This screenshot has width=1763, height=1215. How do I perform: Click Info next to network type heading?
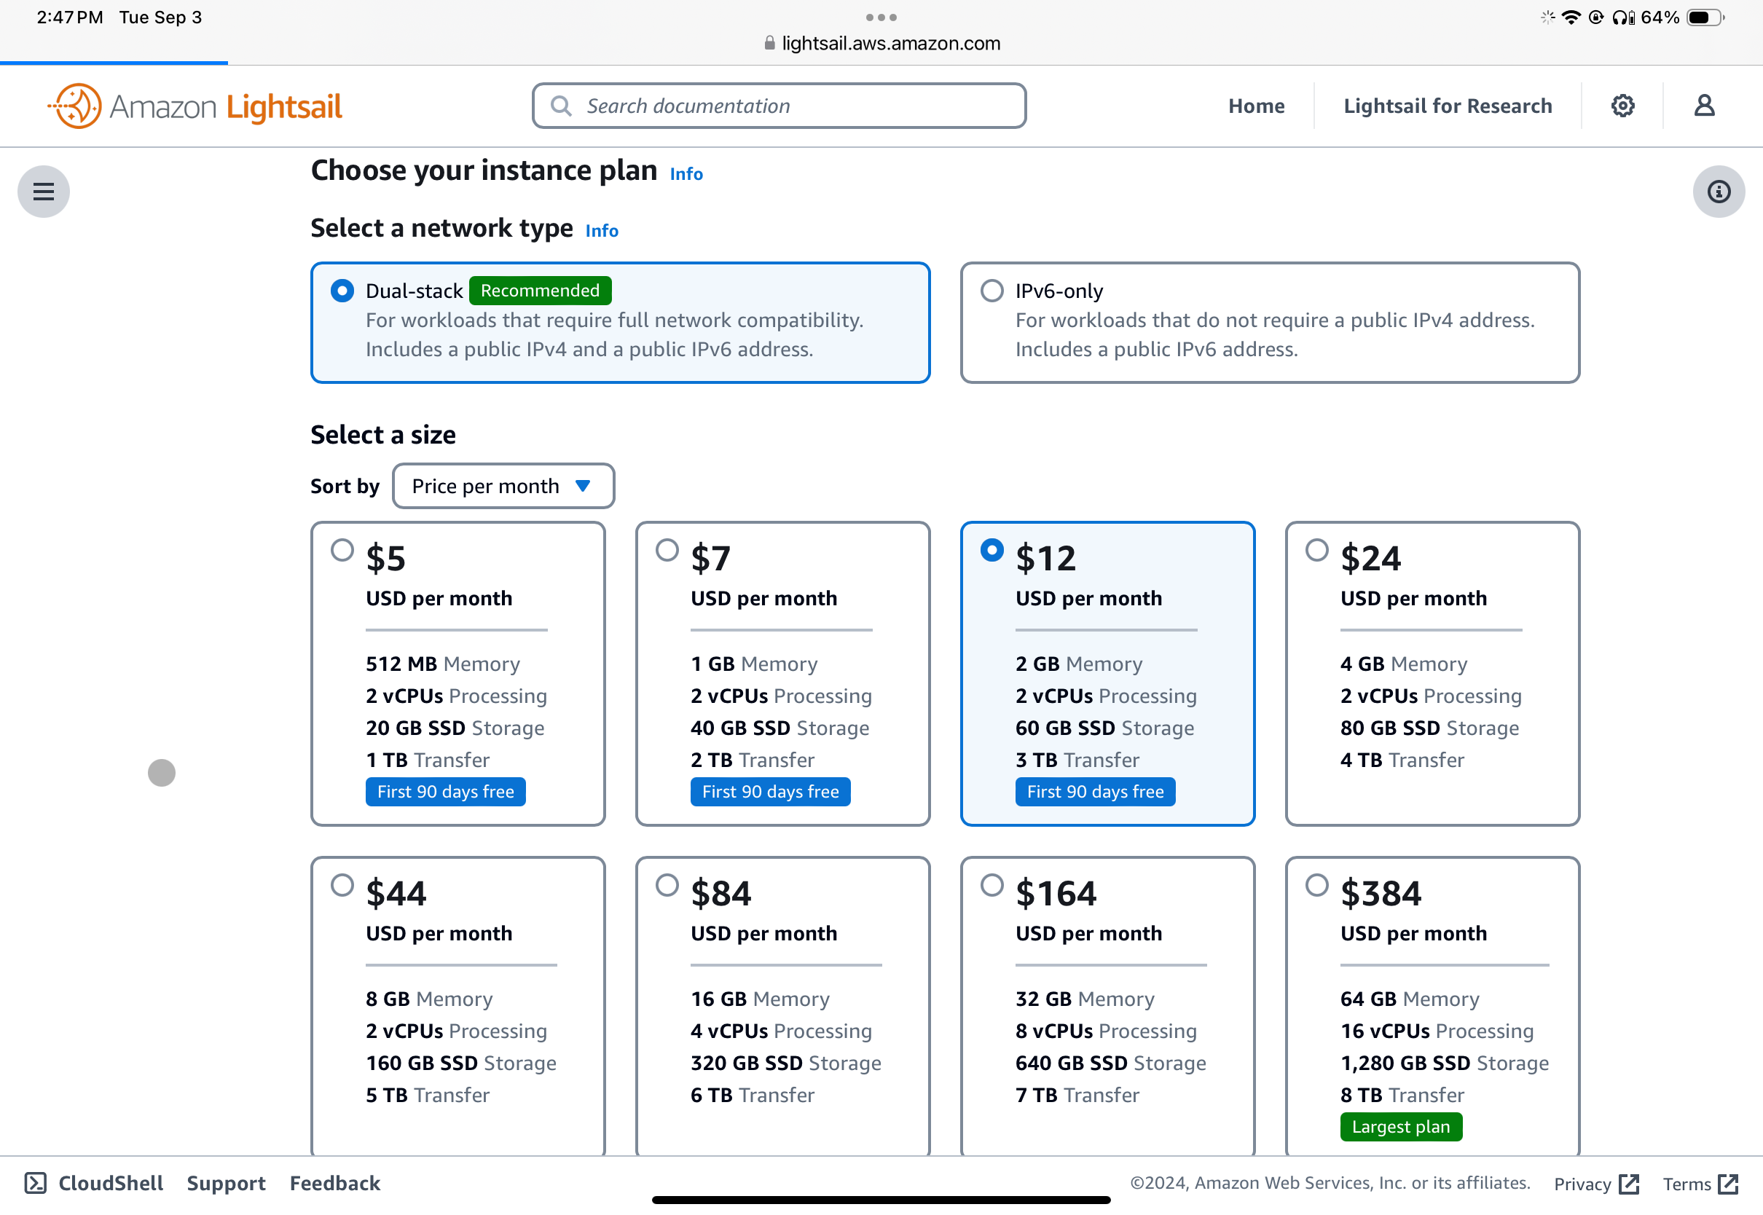coord(601,231)
